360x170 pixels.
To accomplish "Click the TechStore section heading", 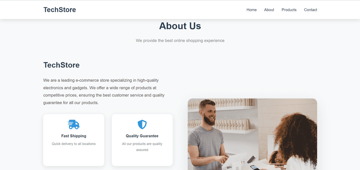I will [x=62, y=65].
